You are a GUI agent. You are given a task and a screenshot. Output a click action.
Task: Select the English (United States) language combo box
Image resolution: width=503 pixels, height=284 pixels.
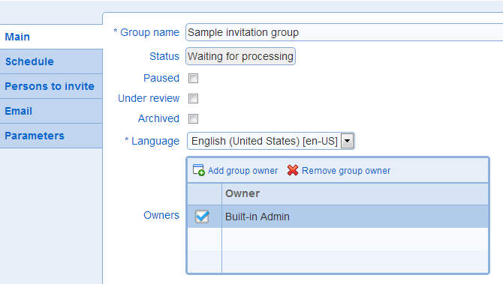click(x=271, y=141)
